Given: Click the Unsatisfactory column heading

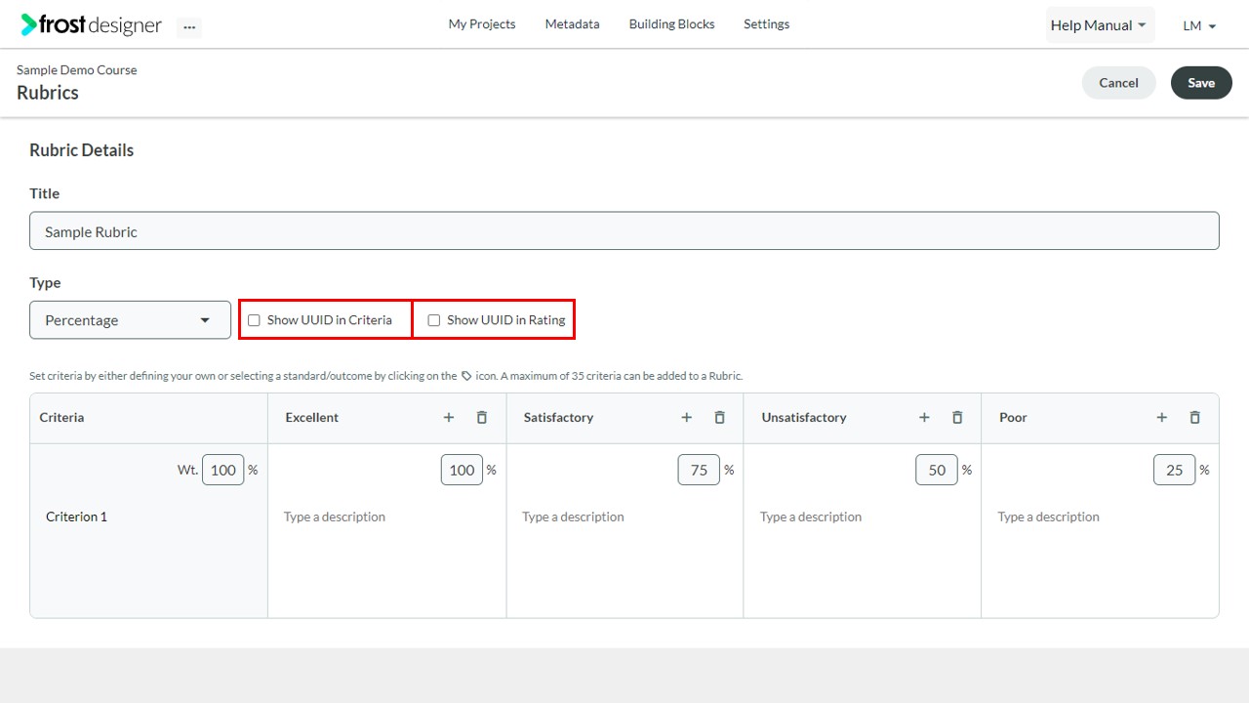Looking at the screenshot, I should pyautogui.click(x=804, y=417).
